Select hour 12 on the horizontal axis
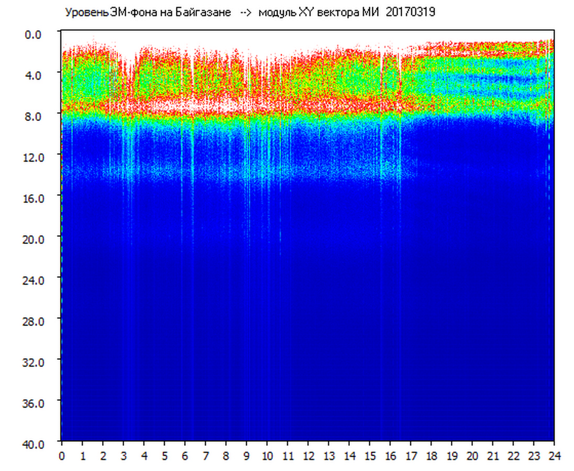 point(308,456)
